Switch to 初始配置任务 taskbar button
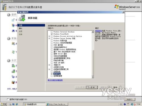This screenshot has width=142, height=106. 34,104
